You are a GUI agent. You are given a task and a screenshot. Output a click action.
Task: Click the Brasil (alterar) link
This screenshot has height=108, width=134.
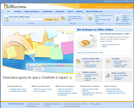pyautogui.click(x=108, y=1)
